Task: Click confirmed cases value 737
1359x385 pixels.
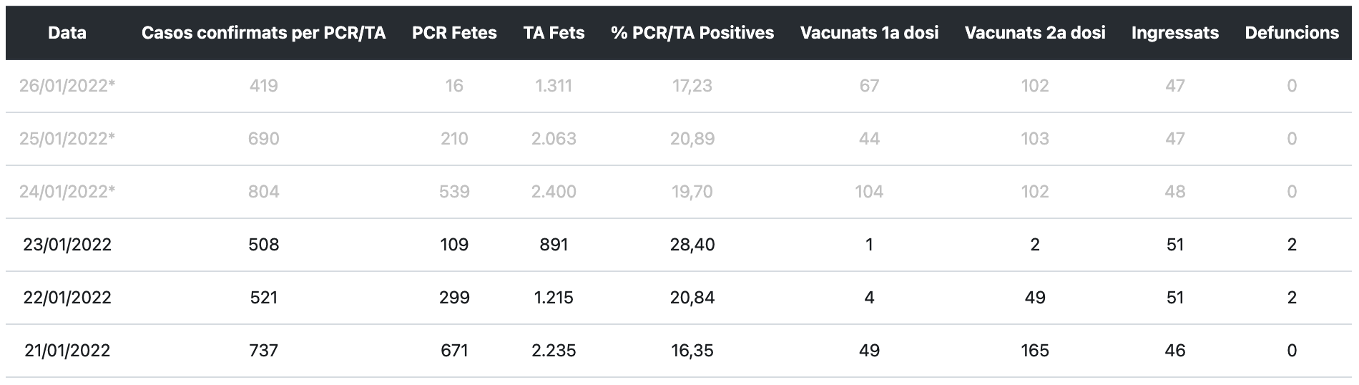Action: pos(263,351)
